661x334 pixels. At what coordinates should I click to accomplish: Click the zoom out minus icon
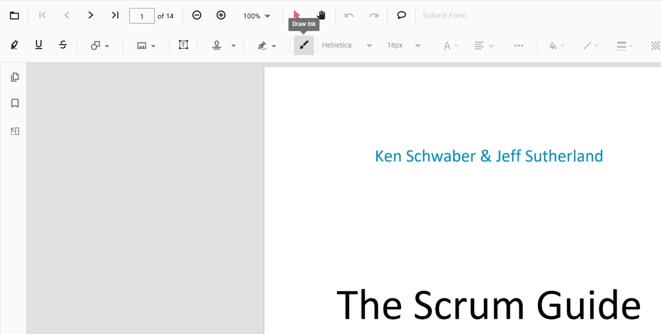pos(197,16)
